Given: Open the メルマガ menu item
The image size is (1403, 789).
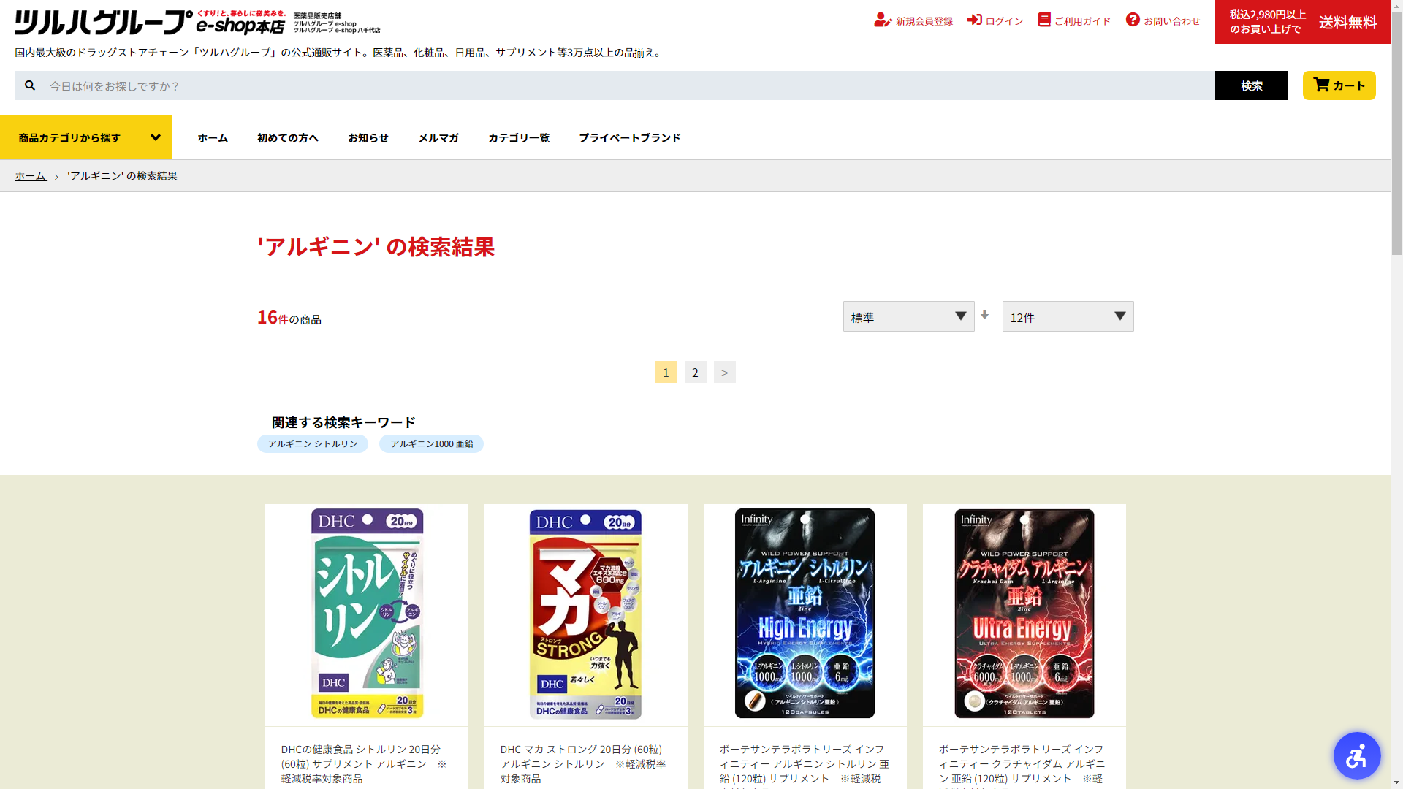Looking at the screenshot, I should 438,137.
